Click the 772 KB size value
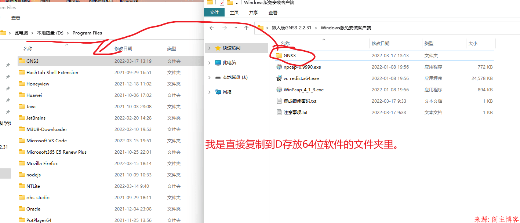This screenshot has height=223, width=520. (485, 67)
